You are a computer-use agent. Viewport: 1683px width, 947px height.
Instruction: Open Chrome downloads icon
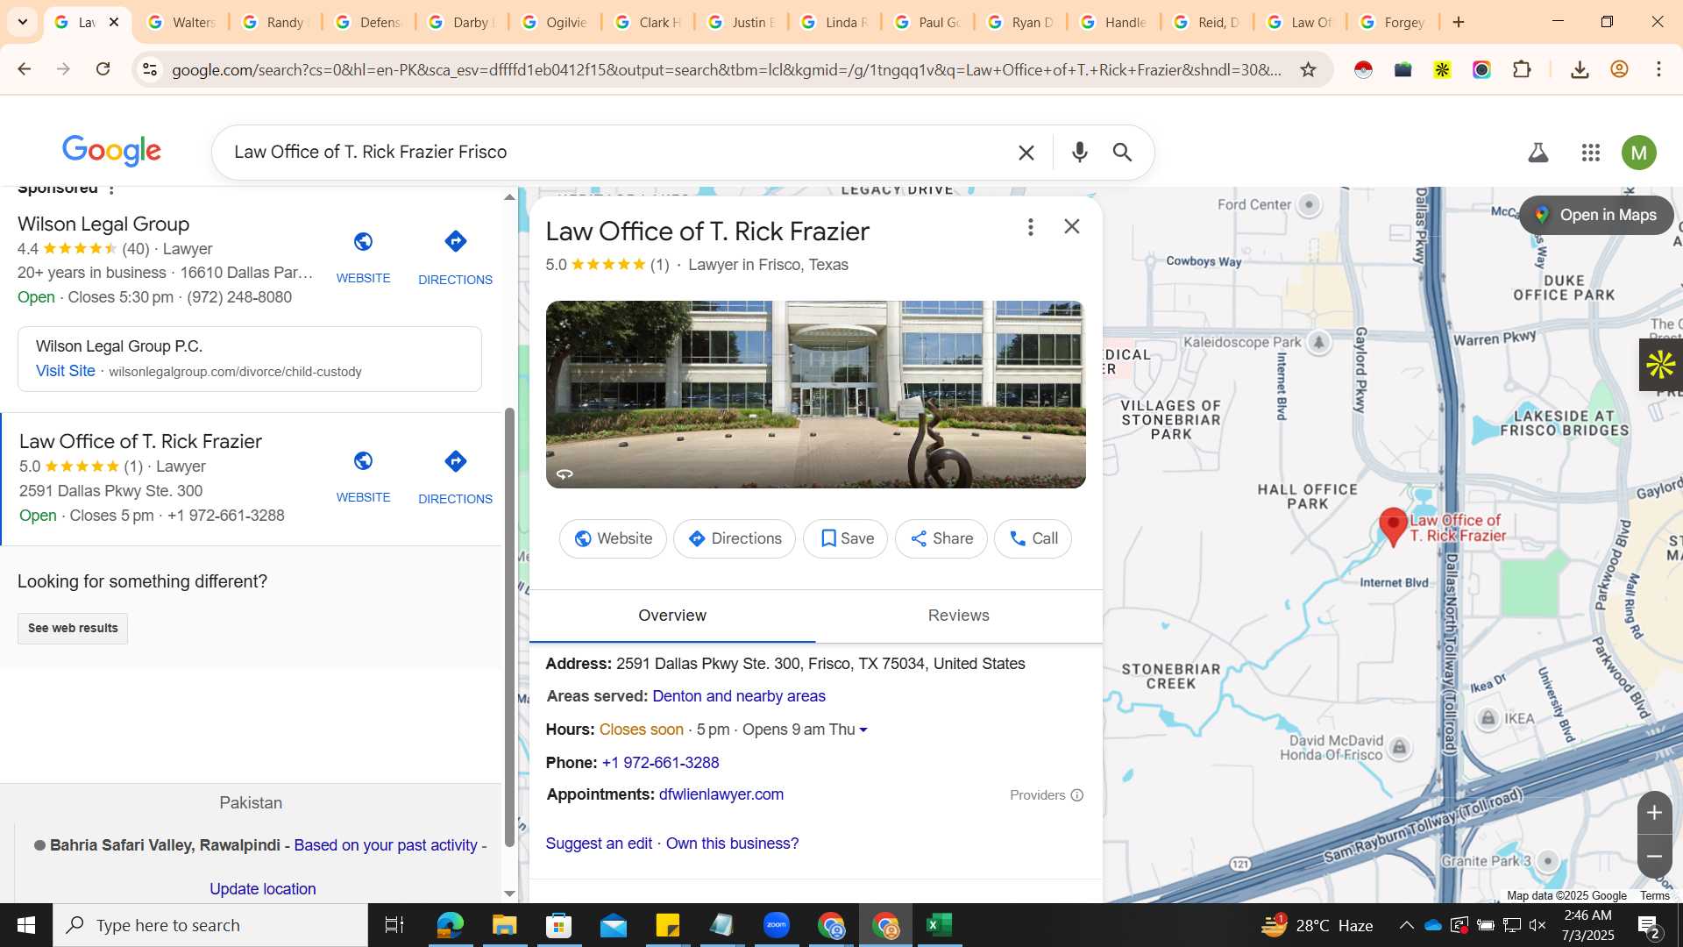(x=1580, y=69)
